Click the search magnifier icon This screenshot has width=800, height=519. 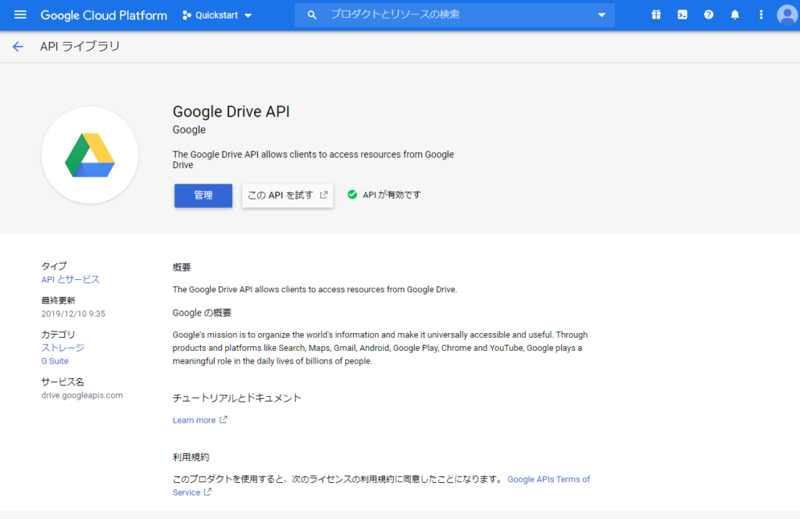312,16
